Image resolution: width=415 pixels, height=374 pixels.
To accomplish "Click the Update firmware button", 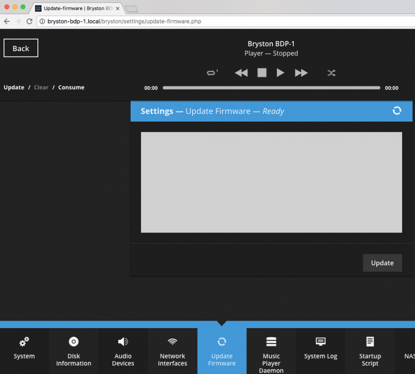I will point(382,263).
